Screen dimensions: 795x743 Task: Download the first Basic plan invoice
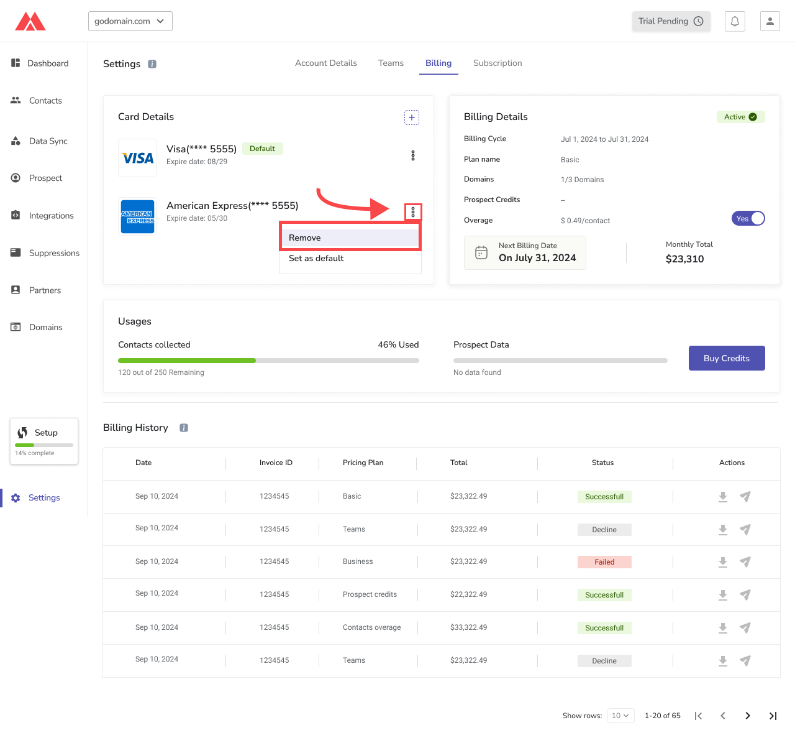[x=723, y=497]
